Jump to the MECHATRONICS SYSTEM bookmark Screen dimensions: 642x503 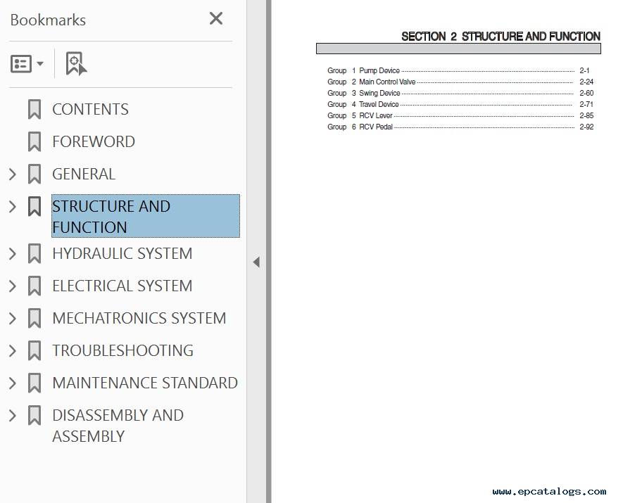tap(139, 318)
